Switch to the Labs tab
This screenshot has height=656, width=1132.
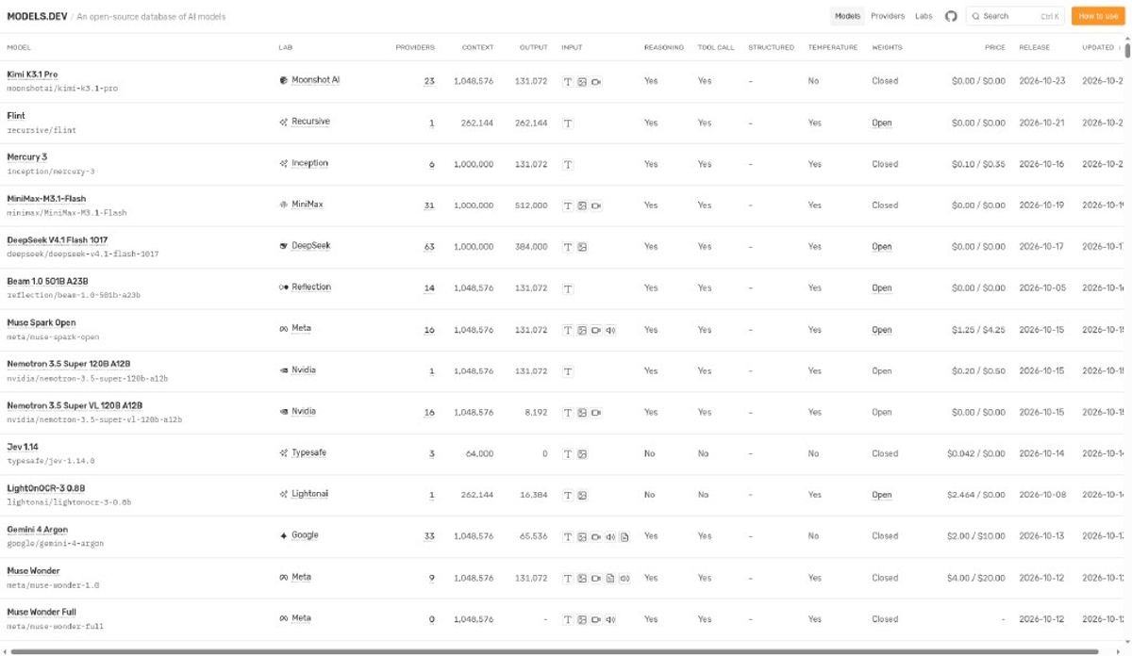tap(924, 16)
